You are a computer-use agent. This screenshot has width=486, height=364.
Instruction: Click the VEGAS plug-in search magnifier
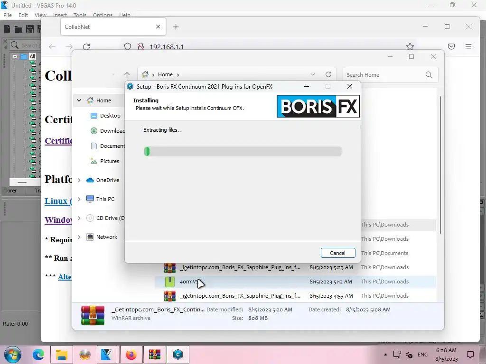click(x=15, y=45)
